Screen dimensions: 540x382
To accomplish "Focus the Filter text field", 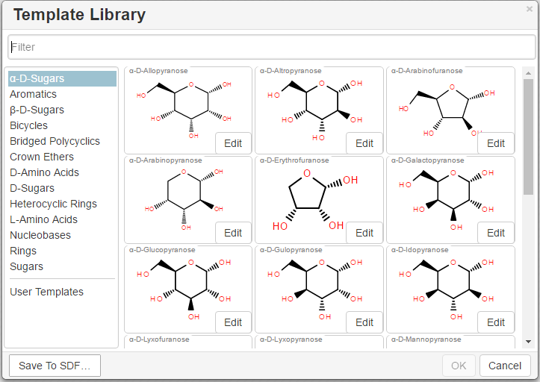I will tap(271, 47).
